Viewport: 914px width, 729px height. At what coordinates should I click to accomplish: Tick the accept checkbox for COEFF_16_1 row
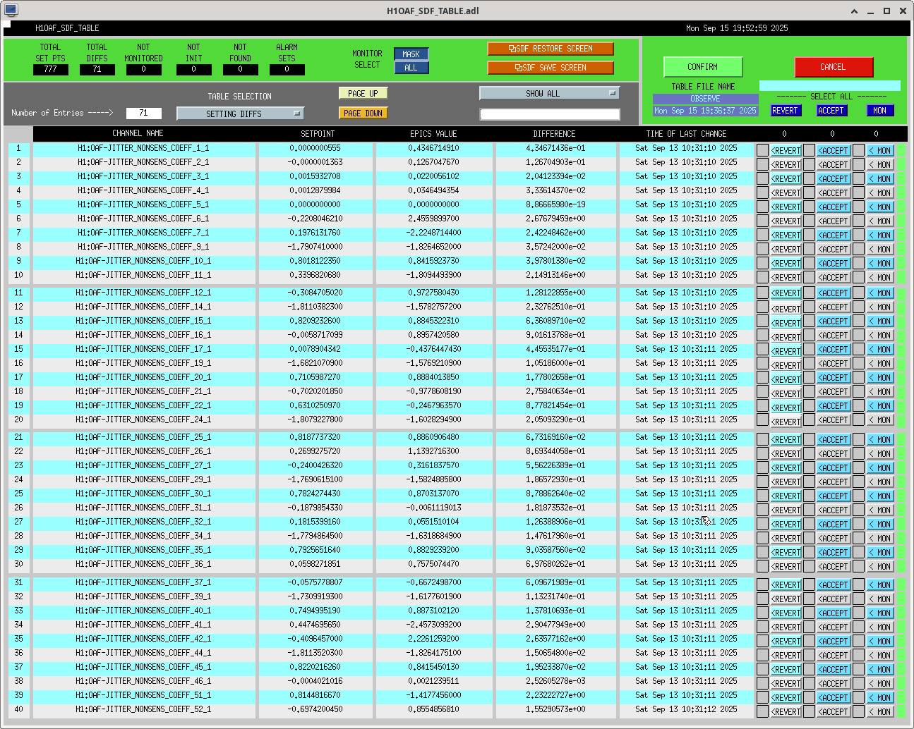click(809, 335)
